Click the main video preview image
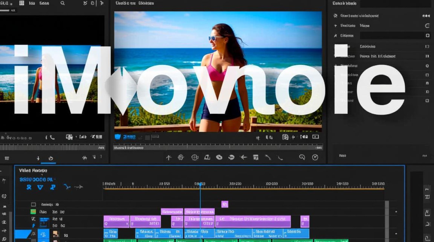Viewport: 434px width, 242px height. pyautogui.click(x=218, y=72)
